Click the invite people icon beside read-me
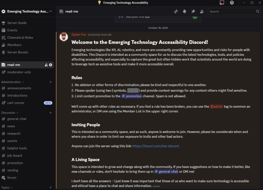 46,65
